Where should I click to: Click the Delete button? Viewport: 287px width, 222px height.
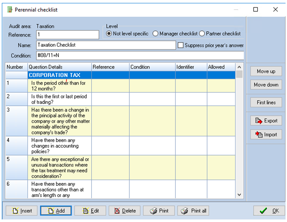[125, 211]
